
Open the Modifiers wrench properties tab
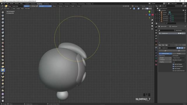[156, 48]
